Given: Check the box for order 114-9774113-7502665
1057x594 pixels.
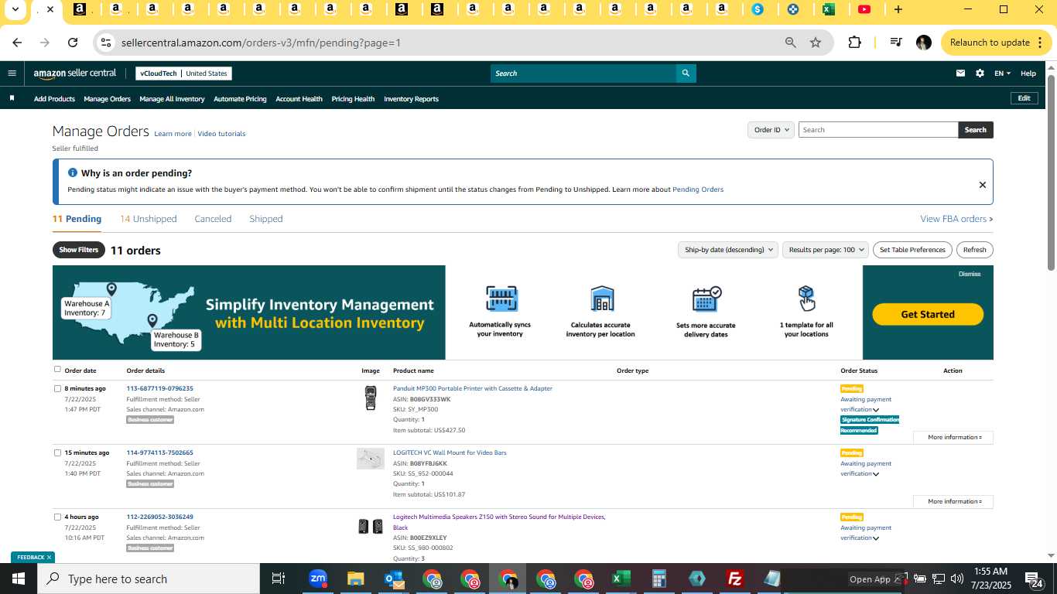Looking at the screenshot, I should coord(57,452).
